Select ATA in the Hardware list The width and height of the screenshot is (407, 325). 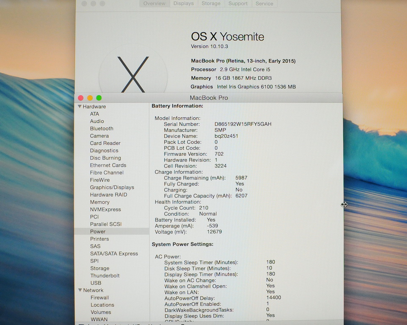click(94, 114)
